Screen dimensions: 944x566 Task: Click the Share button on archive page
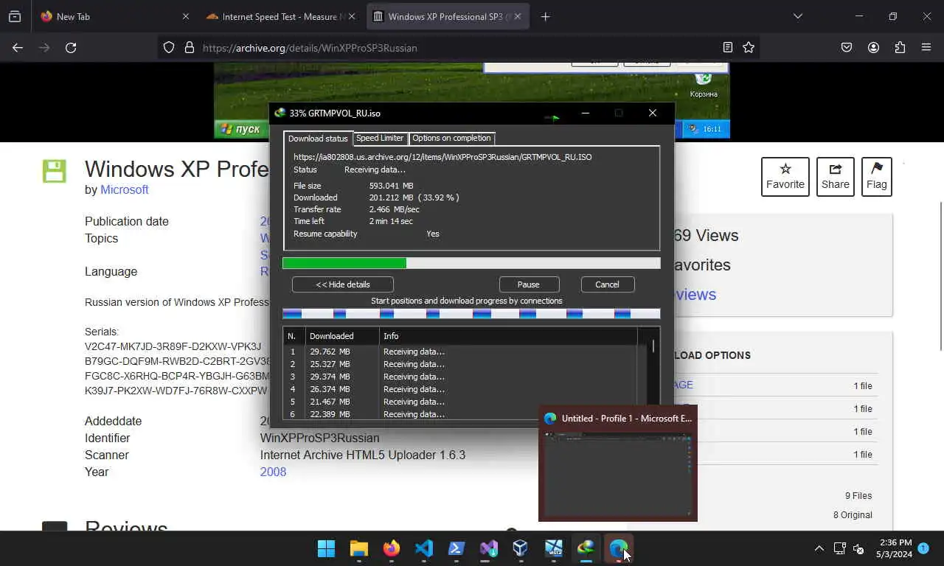pyautogui.click(x=835, y=177)
